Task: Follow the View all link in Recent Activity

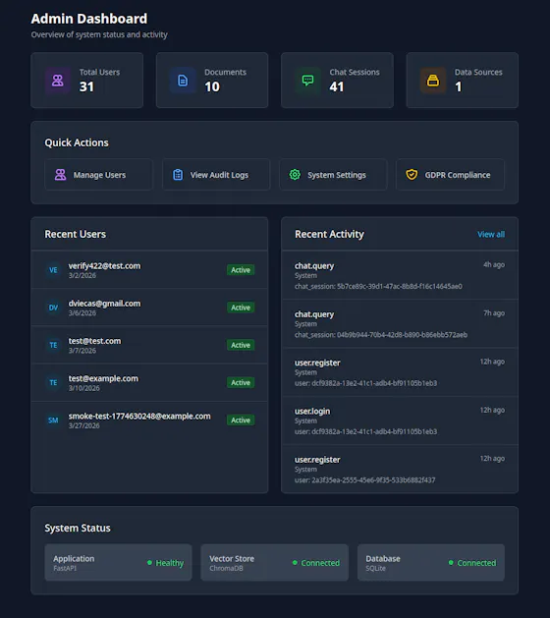Action: (491, 234)
